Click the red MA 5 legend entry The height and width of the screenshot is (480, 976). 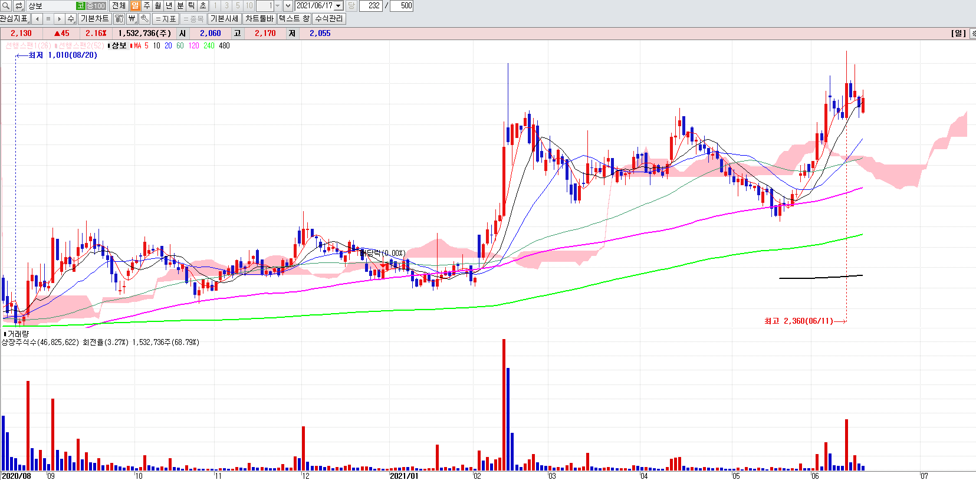pyautogui.click(x=140, y=45)
